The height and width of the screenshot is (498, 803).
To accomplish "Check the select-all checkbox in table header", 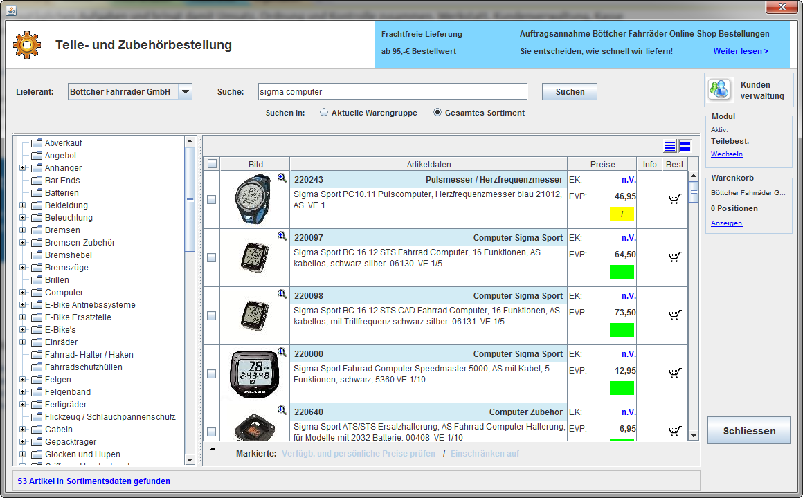I will [212, 164].
